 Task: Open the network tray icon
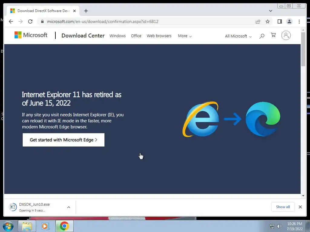click(272, 226)
